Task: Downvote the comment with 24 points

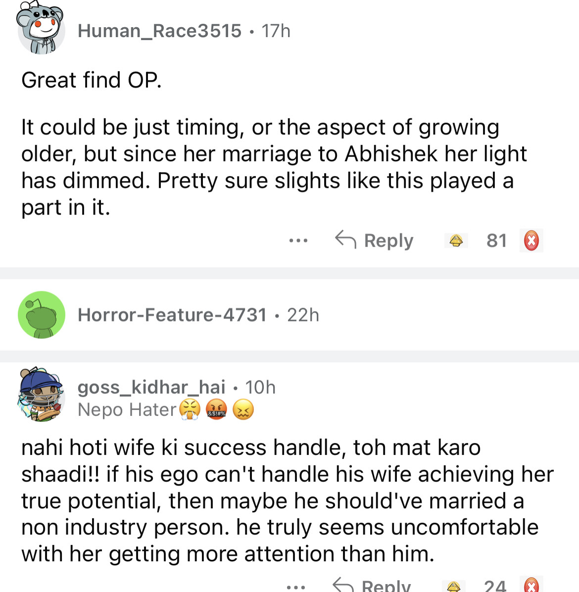Action: tap(531, 586)
